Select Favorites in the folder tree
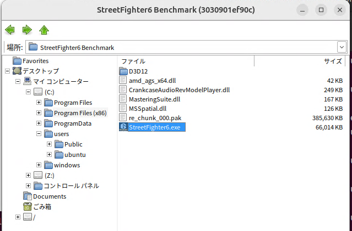 click(35, 61)
